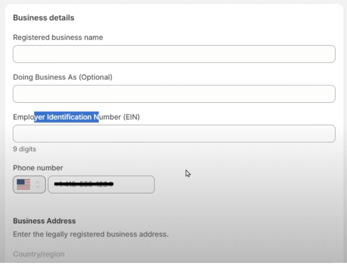Click 'Enter the legally registered business address.' text
347x264 pixels.
coord(91,234)
